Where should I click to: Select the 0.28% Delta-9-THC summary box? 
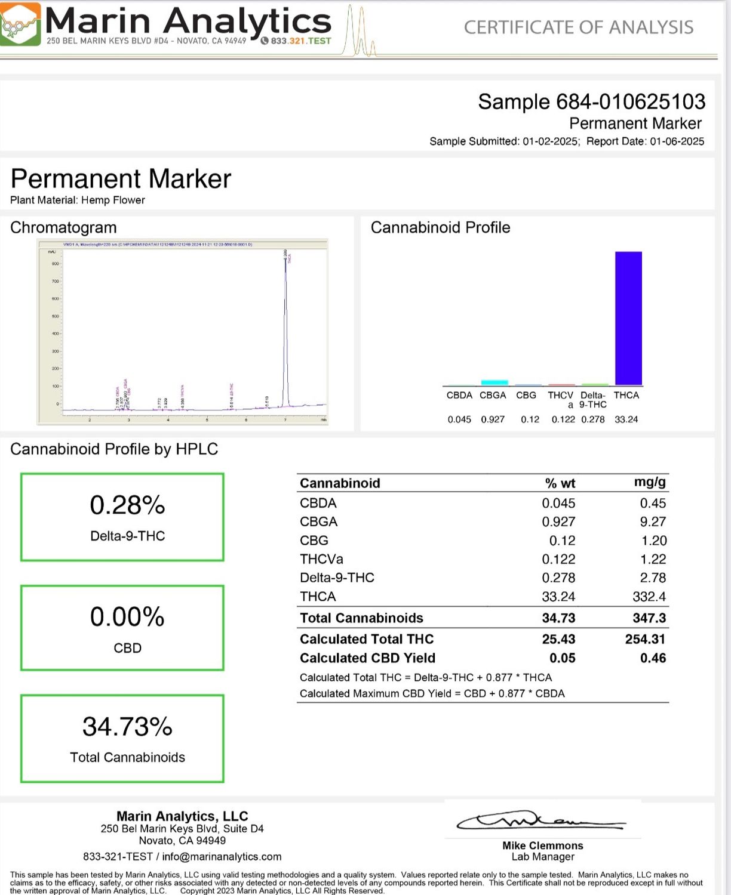pos(122,517)
